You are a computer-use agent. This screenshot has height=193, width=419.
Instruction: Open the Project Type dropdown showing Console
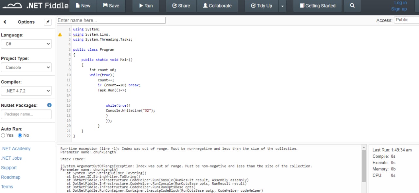click(26, 67)
